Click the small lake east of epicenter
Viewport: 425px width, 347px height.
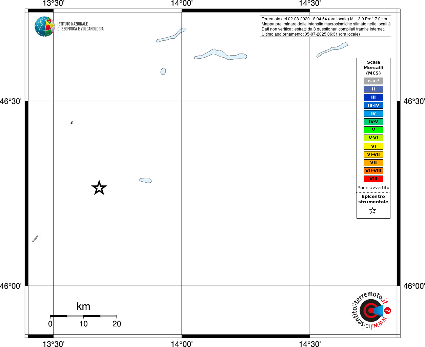pyautogui.click(x=145, y=181)
